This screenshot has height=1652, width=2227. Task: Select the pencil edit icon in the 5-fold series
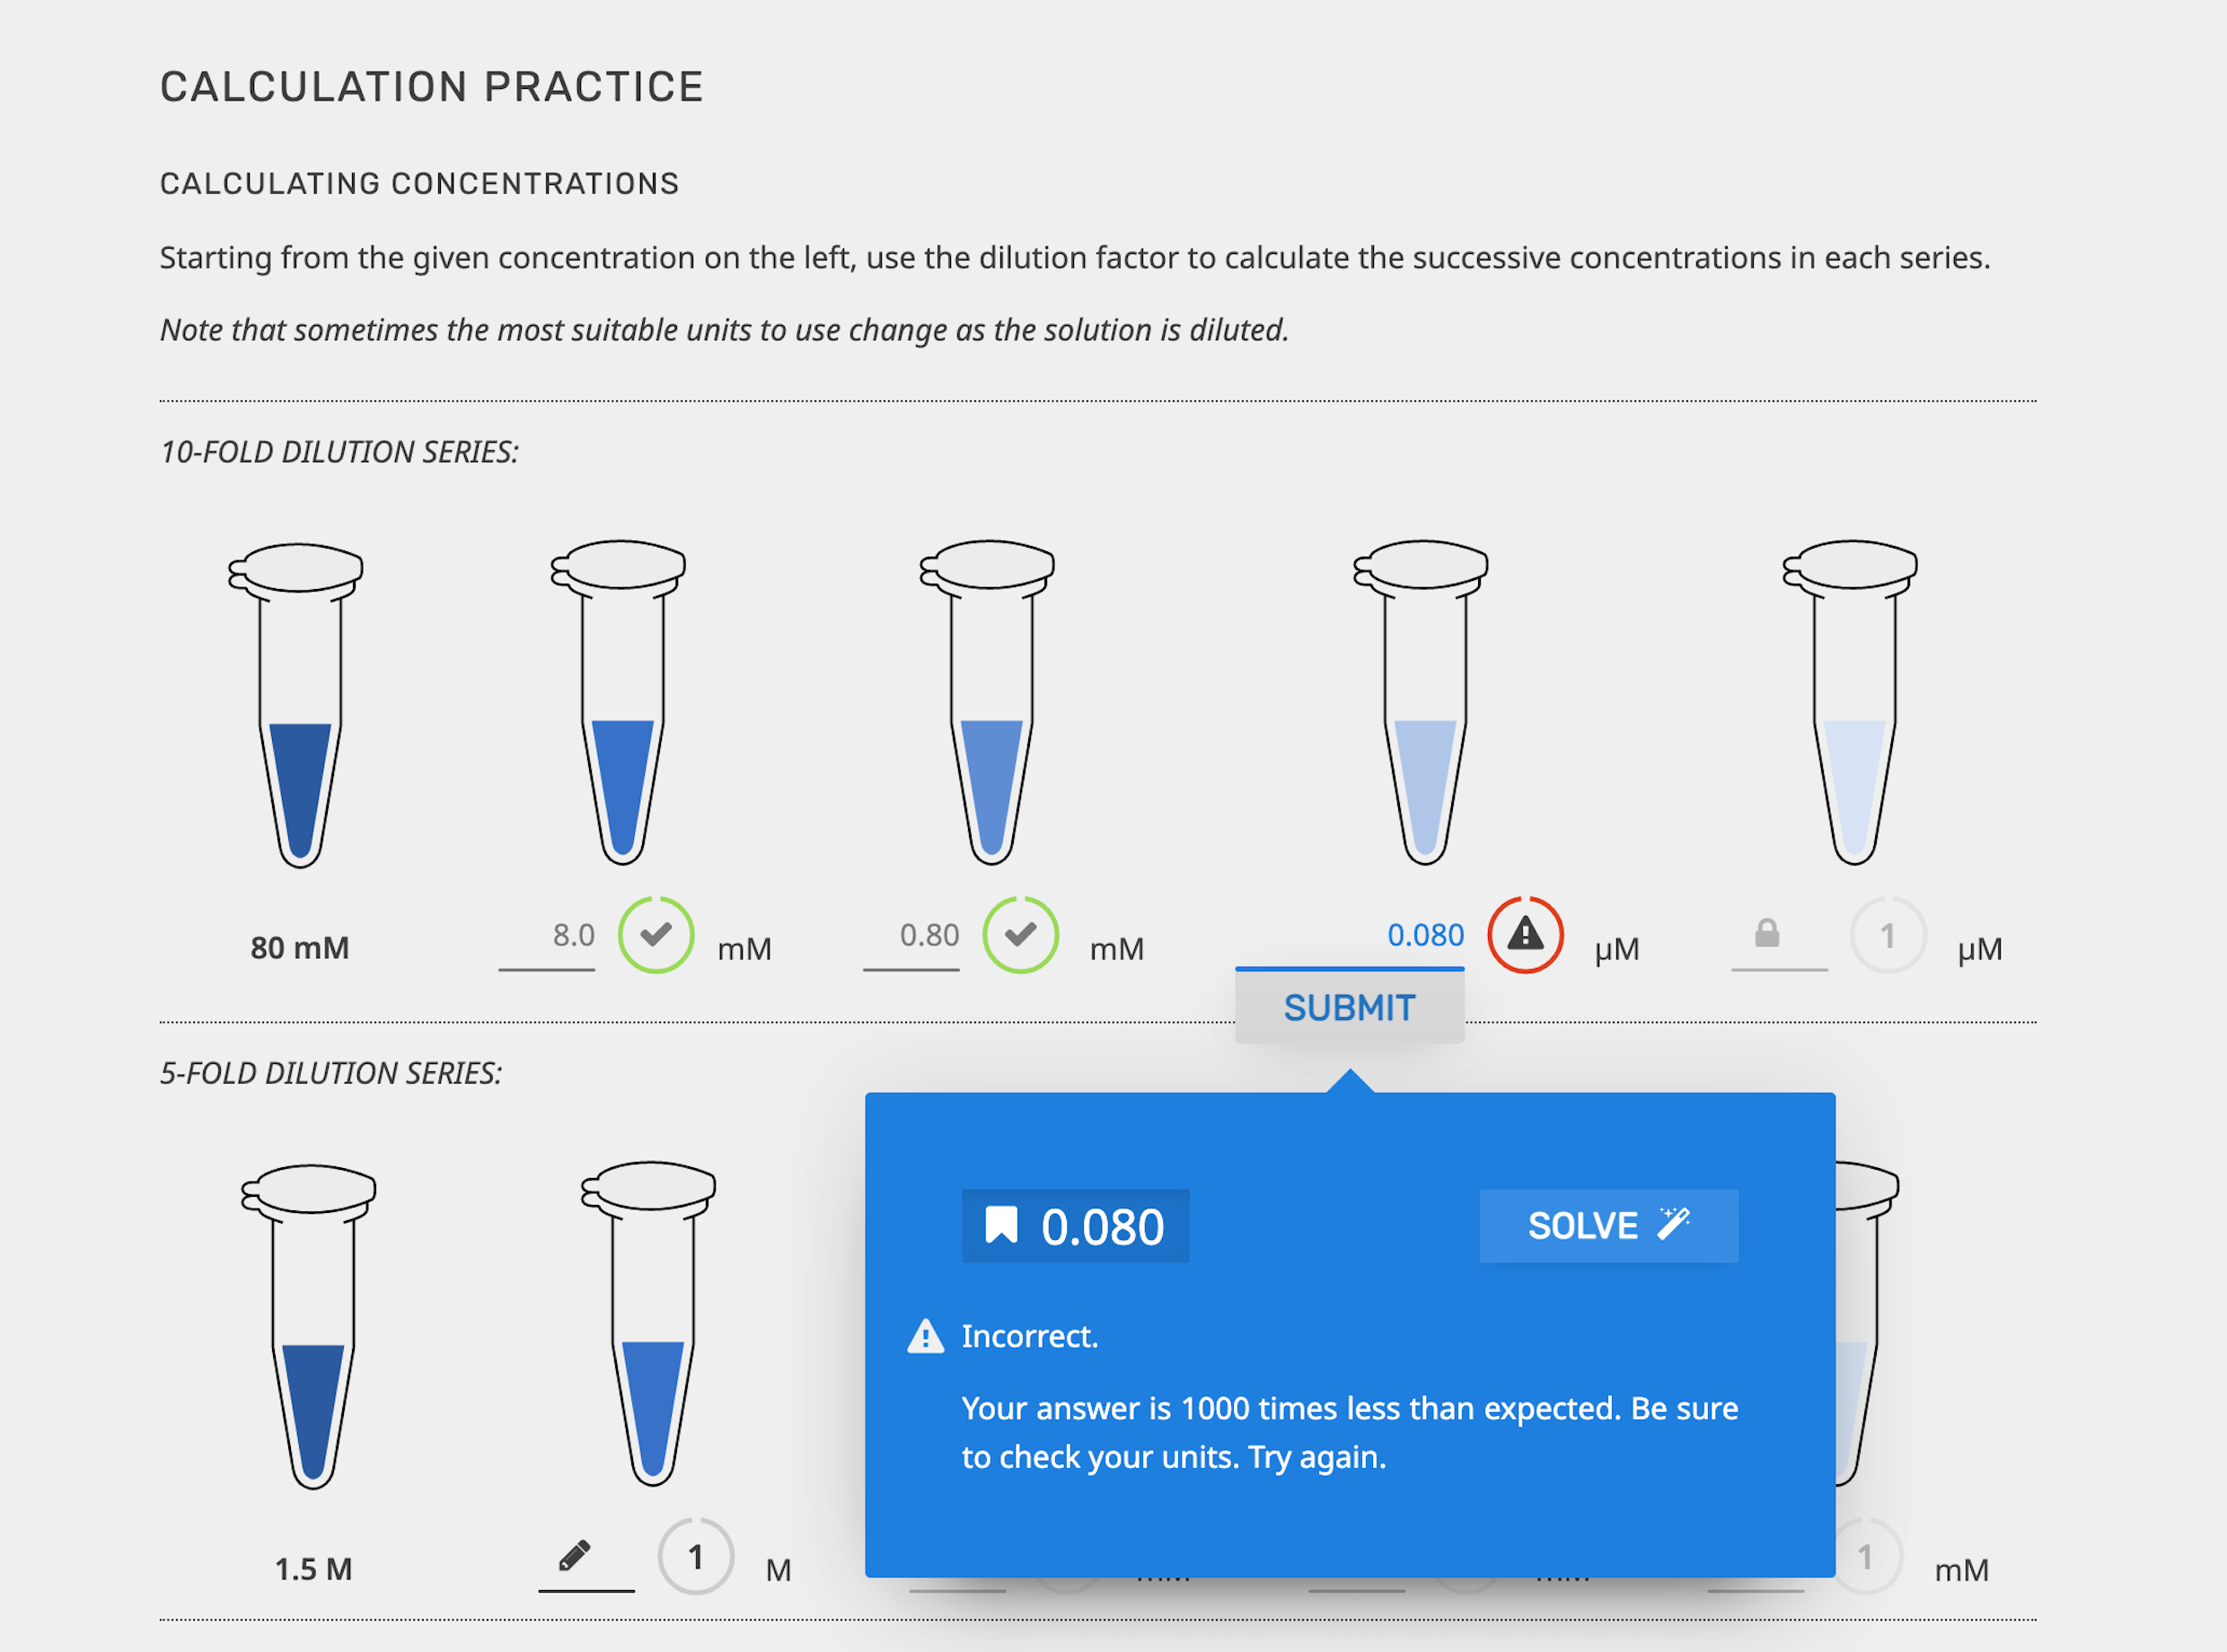click(x=573, y=1555)
